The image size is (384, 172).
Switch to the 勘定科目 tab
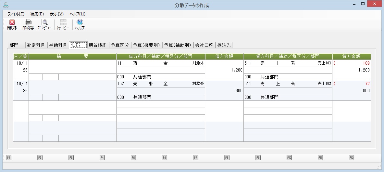[x=36, y=45]
